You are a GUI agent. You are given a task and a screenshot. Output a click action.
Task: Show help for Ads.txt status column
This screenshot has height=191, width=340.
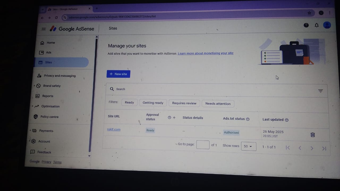click(x=248, y=119)
